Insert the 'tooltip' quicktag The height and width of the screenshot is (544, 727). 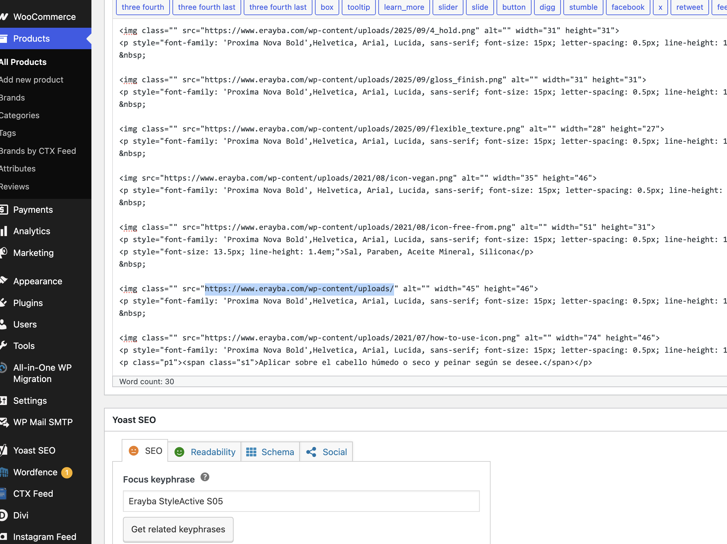tap(358, 7)
